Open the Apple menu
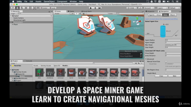The width and height of the screenshot is (191, 107). pos(13,1)
